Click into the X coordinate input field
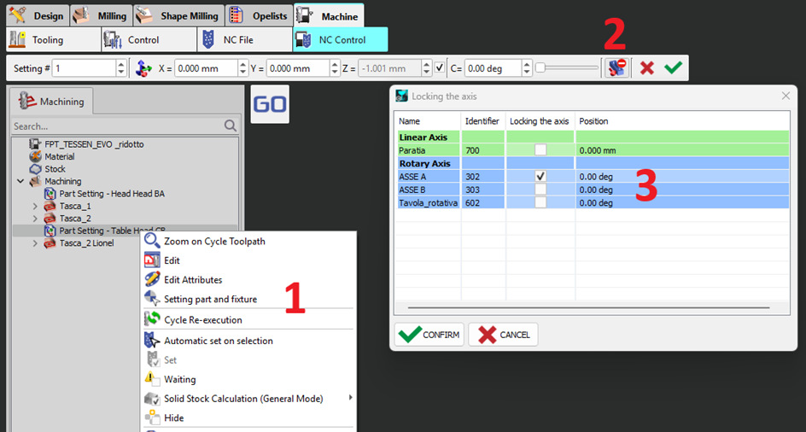Image resolution: width=806 pixels, height=432 pixels. [208, 67]
